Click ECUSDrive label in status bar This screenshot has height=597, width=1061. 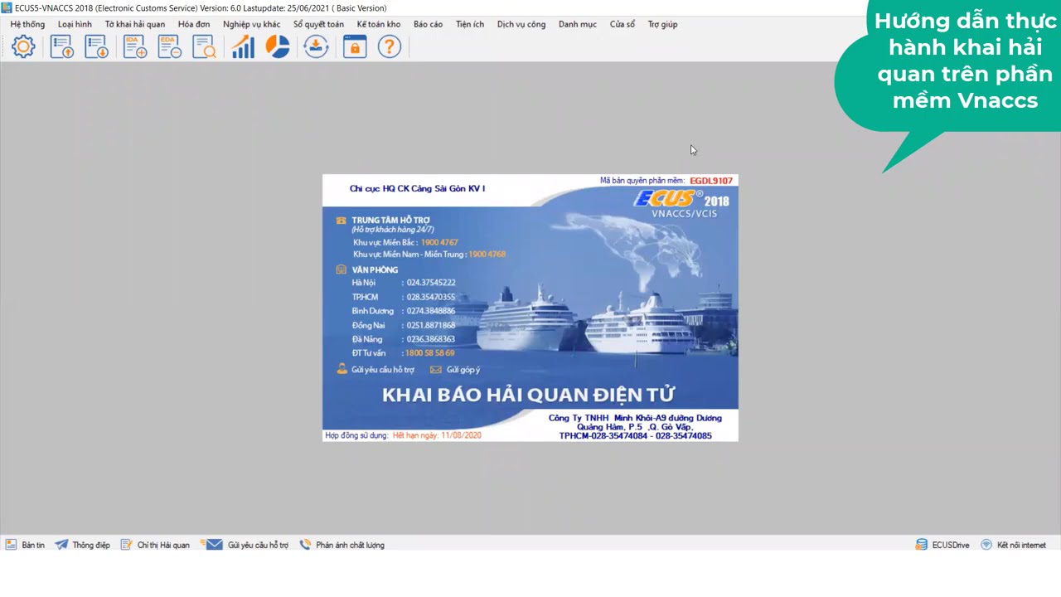click(951, 545)
